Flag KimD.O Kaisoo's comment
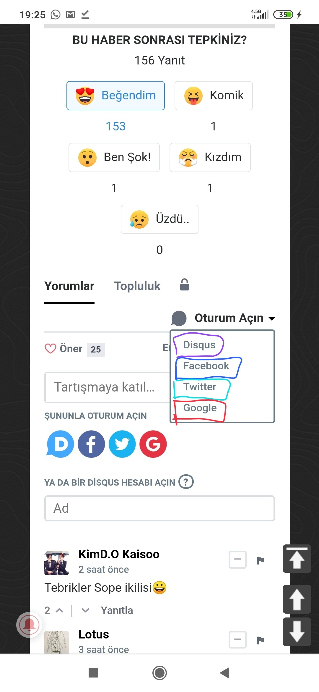The width and height of the screenshot is (319, 692). tap(260, 560)
